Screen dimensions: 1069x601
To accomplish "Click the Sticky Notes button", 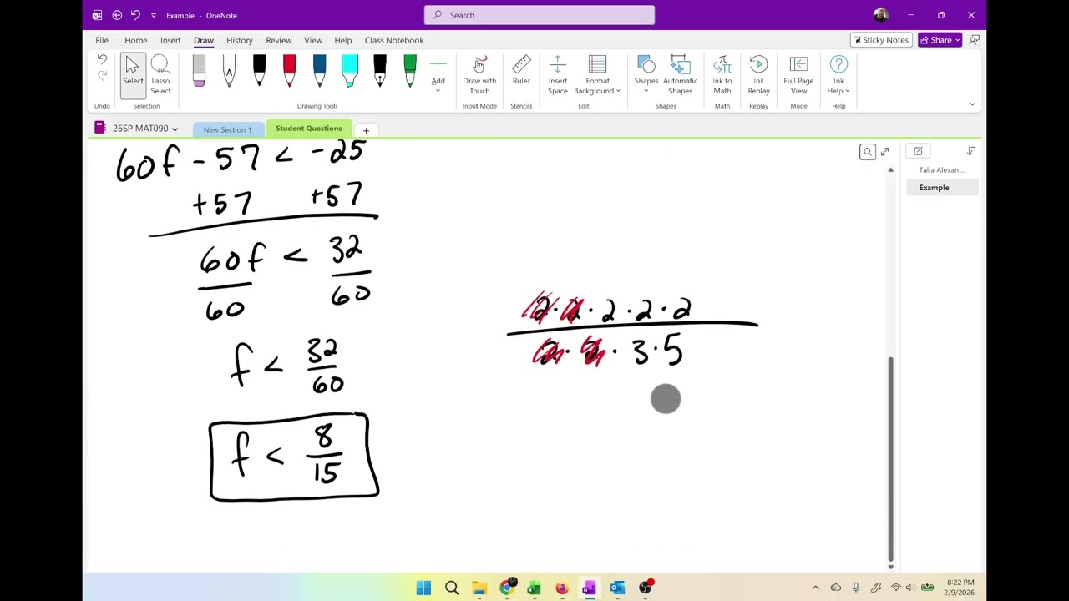I will pyautogui.click(x=880, y=40).
